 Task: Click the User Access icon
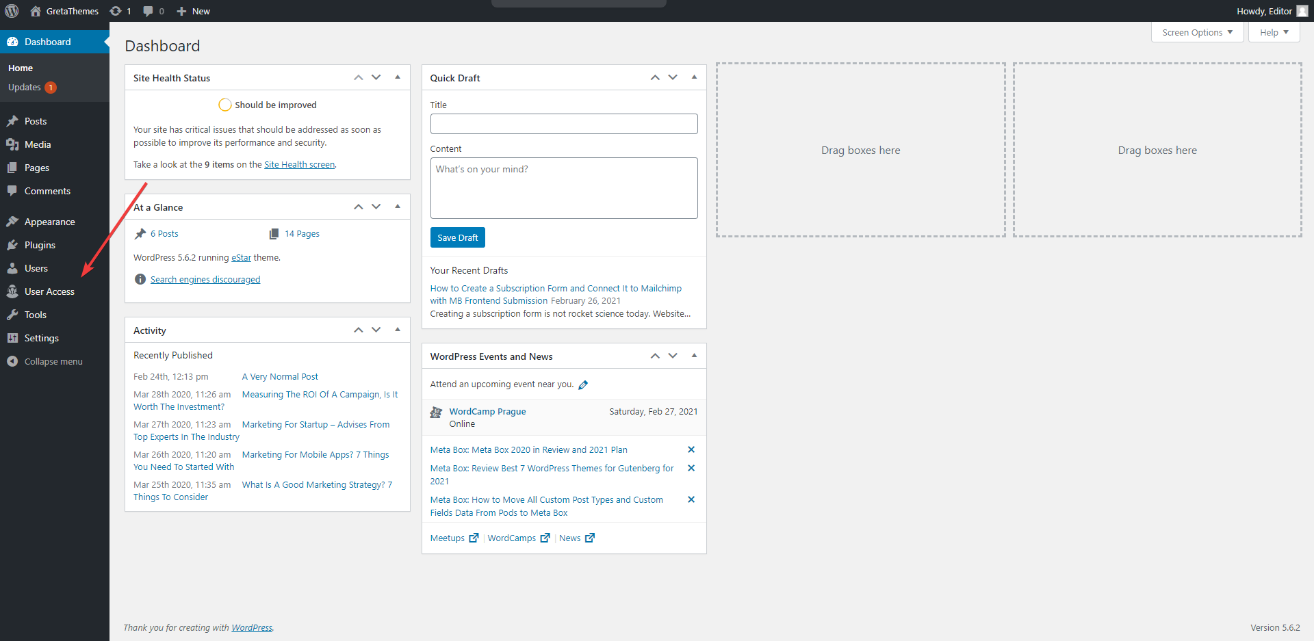(x=12, y=291)
